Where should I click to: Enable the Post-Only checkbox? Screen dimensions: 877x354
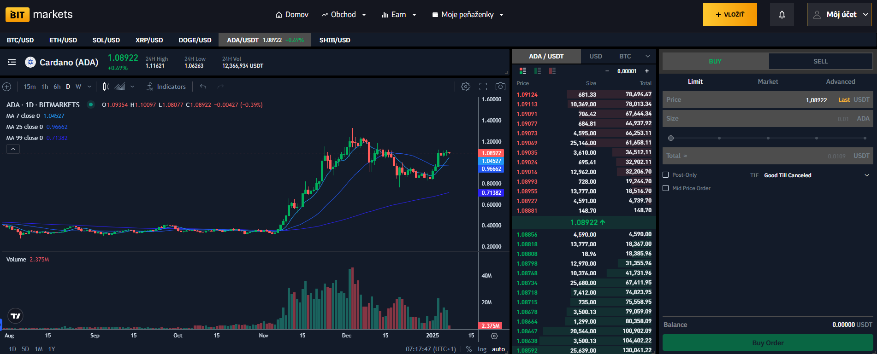[x=665, y=175]
